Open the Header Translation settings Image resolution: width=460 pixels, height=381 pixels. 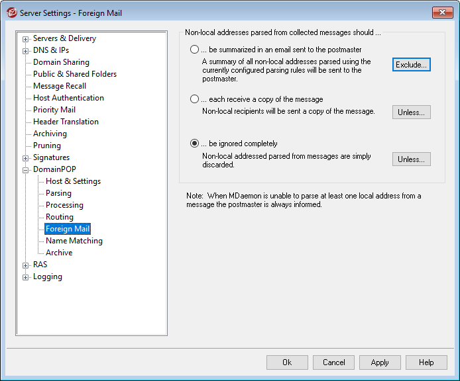(x=66, y=122)
